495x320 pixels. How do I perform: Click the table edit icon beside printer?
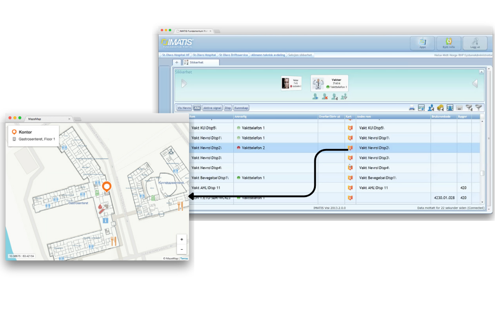(x=421, y=108)
